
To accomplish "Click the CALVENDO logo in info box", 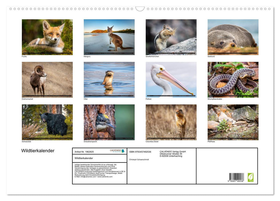I will [x=117, y=151].
